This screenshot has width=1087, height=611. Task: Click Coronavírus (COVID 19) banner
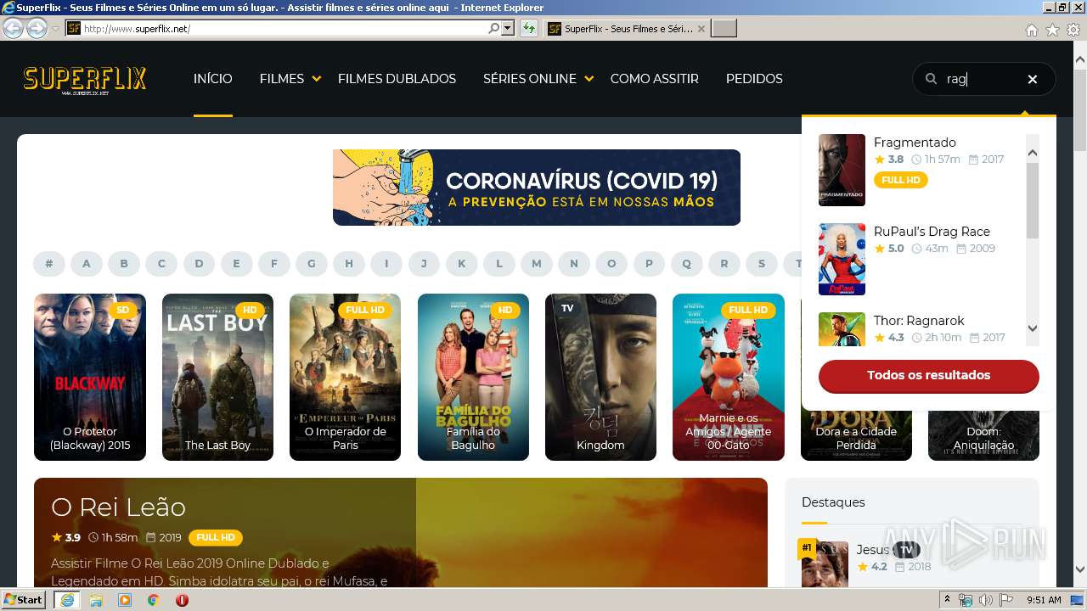(x=537, y=188)
